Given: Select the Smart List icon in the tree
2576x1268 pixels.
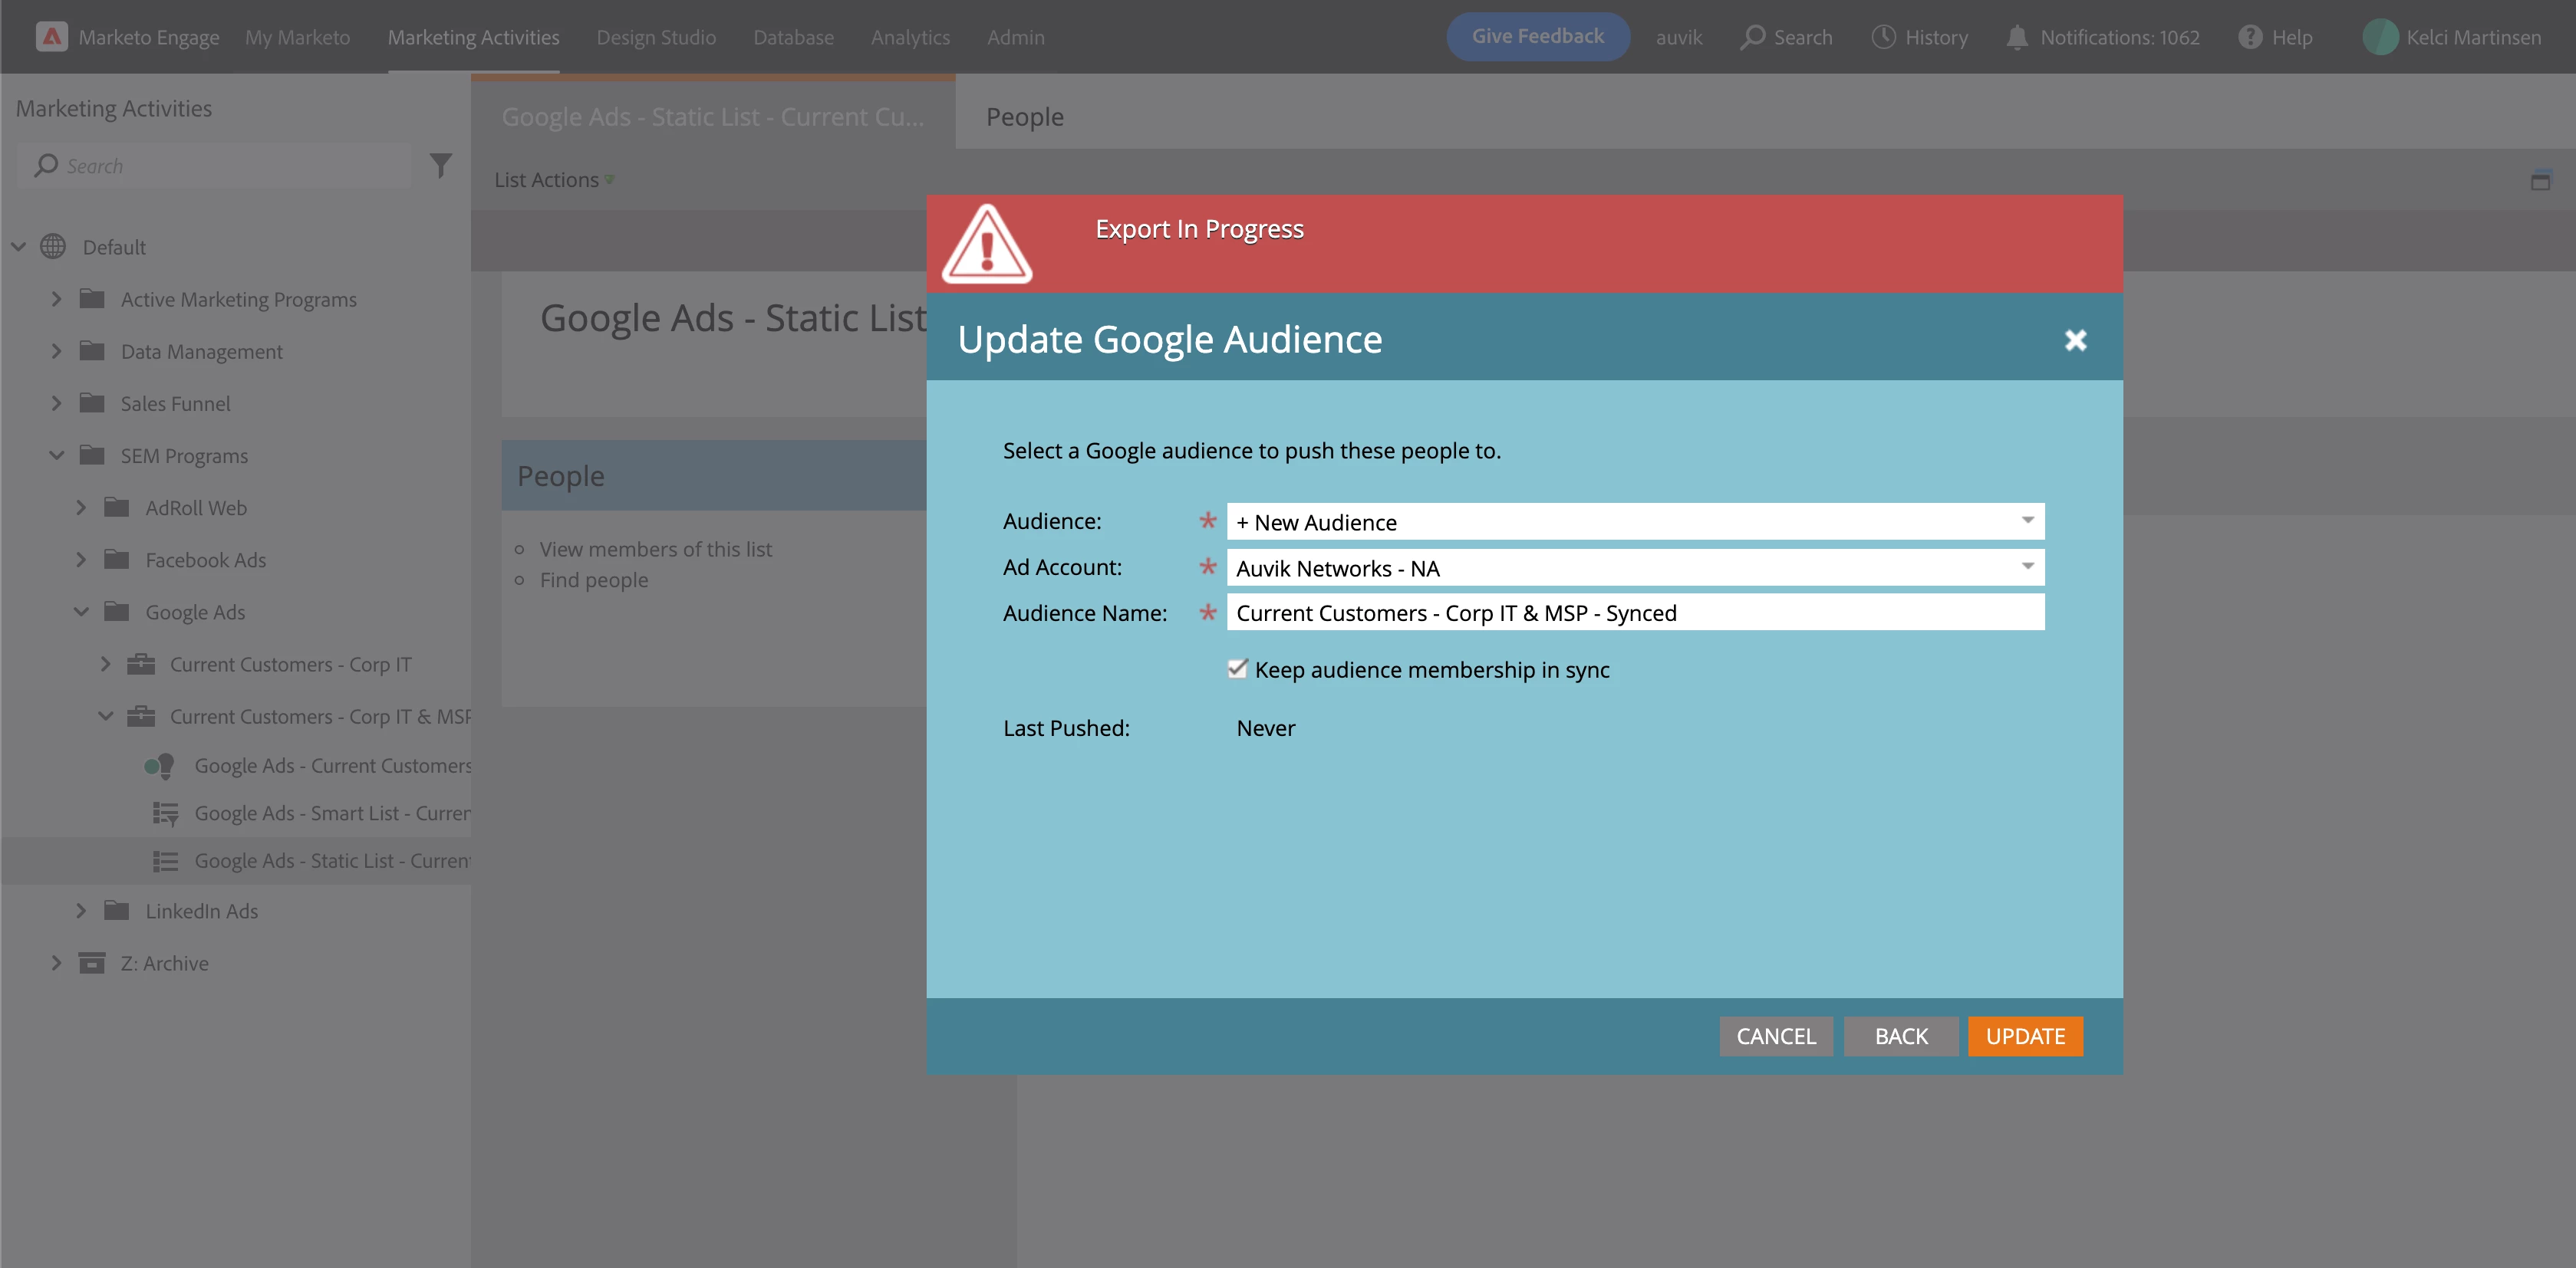Looking at the screenshot, I should click(x=165, y=813).
